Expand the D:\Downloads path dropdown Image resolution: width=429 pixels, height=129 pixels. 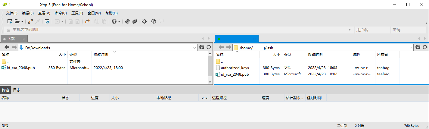(194, 48)
